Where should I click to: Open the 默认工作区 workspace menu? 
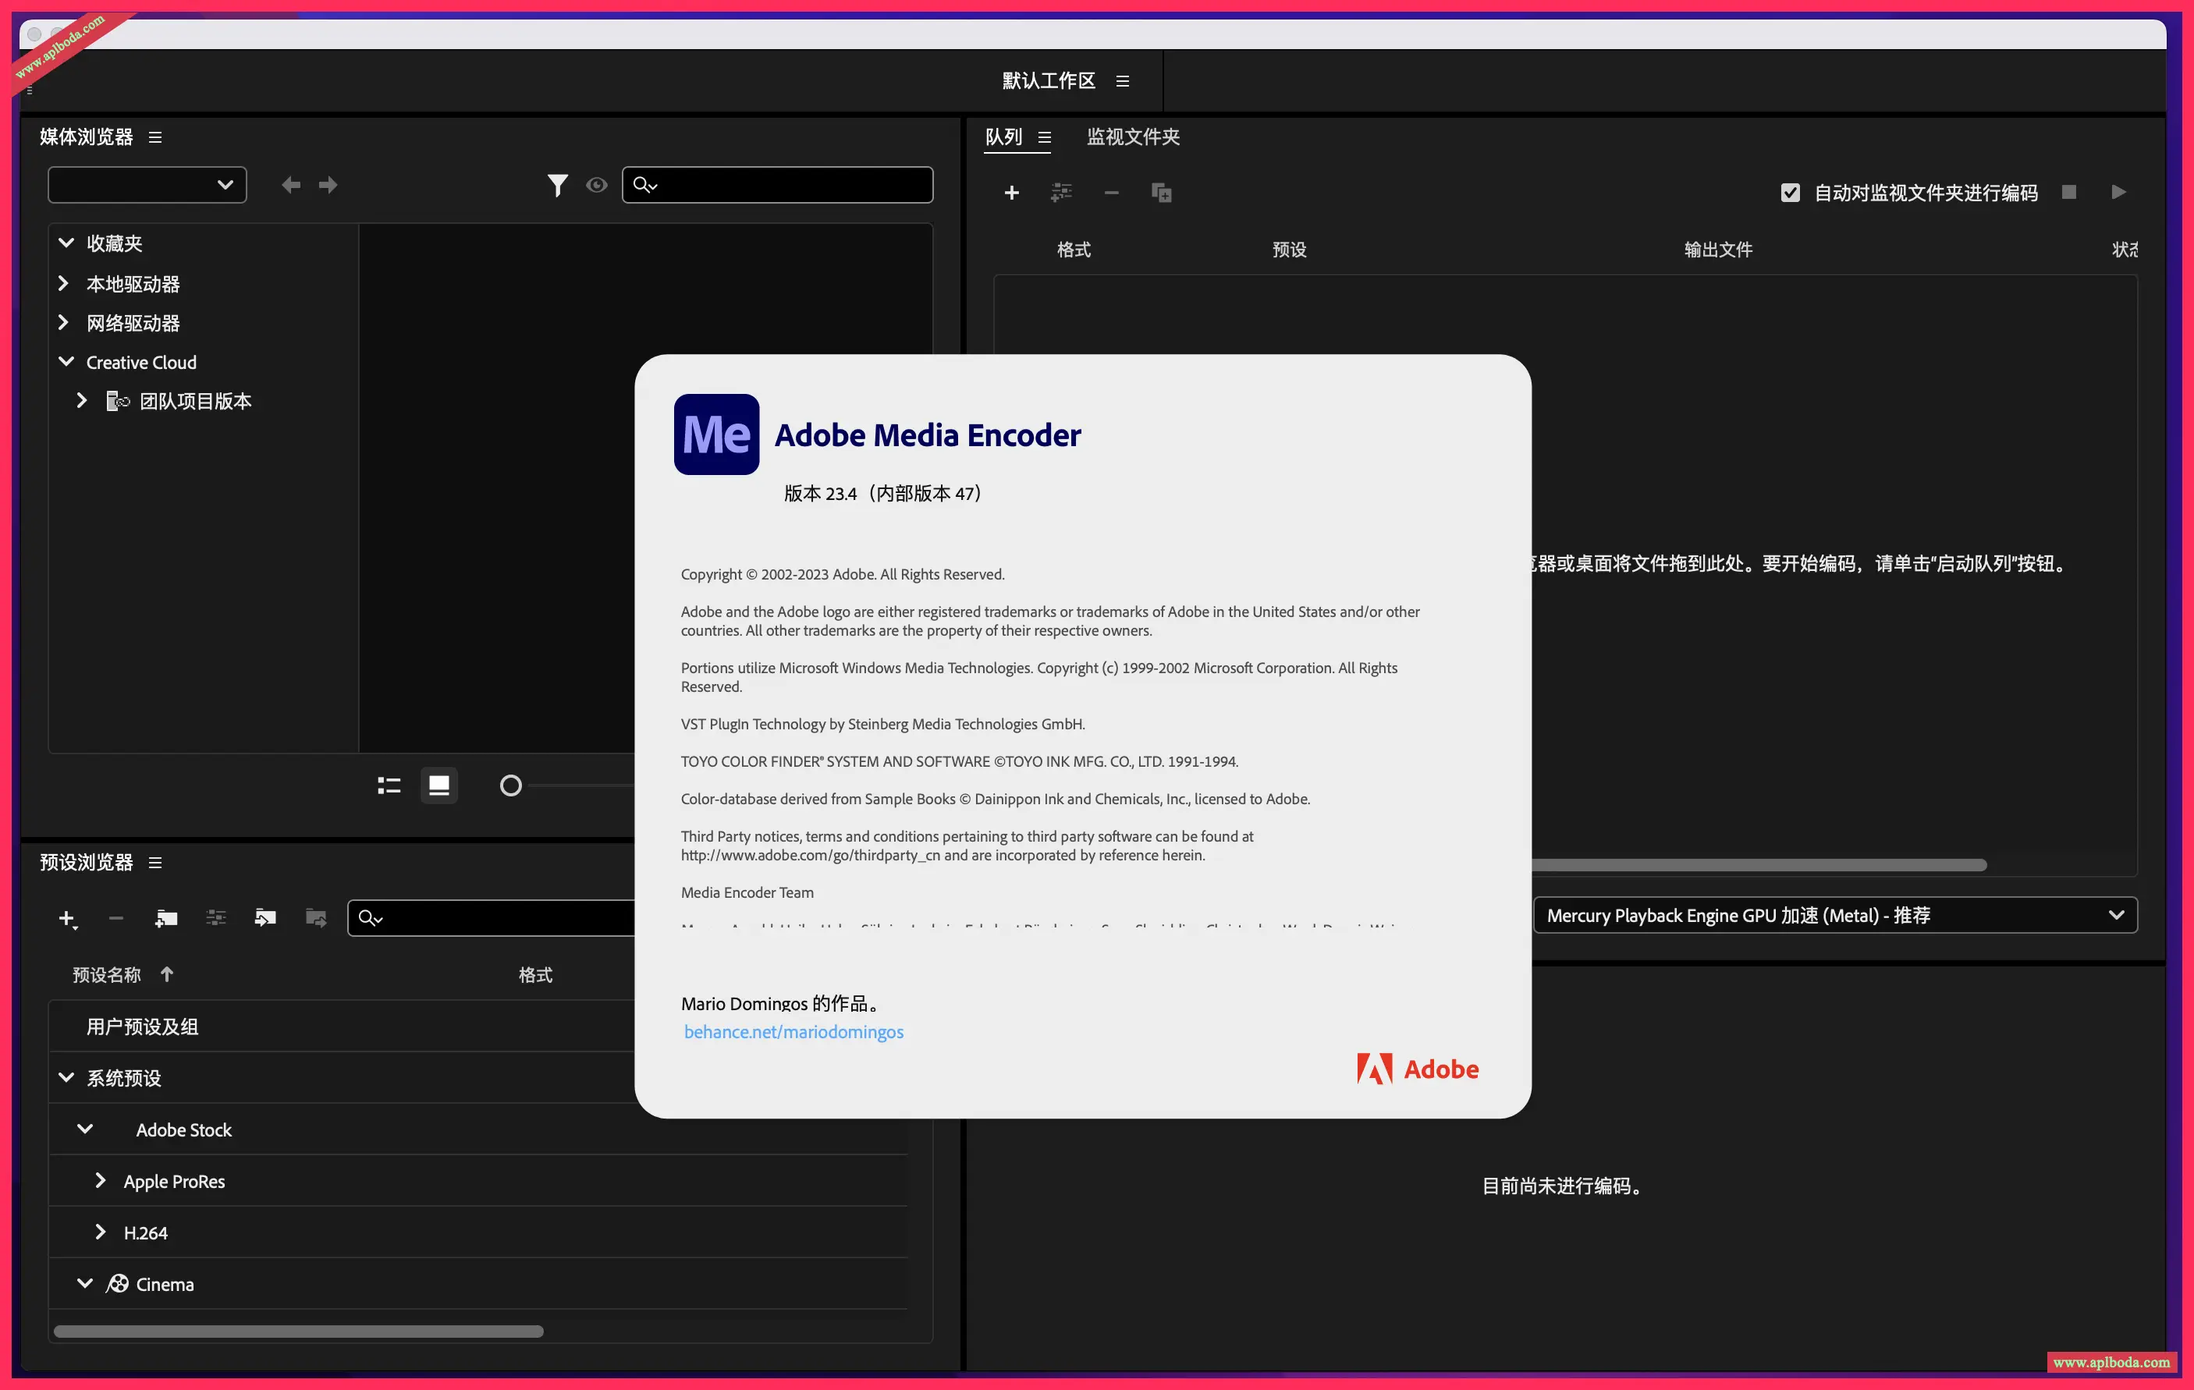pyautogui.click(x=1123, y=81)
